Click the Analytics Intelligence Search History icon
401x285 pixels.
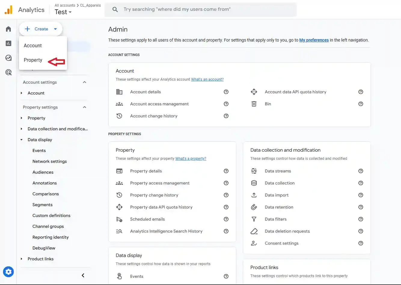119,231
